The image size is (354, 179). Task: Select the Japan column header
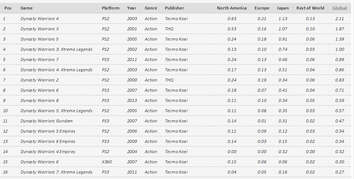click(283, 8)
